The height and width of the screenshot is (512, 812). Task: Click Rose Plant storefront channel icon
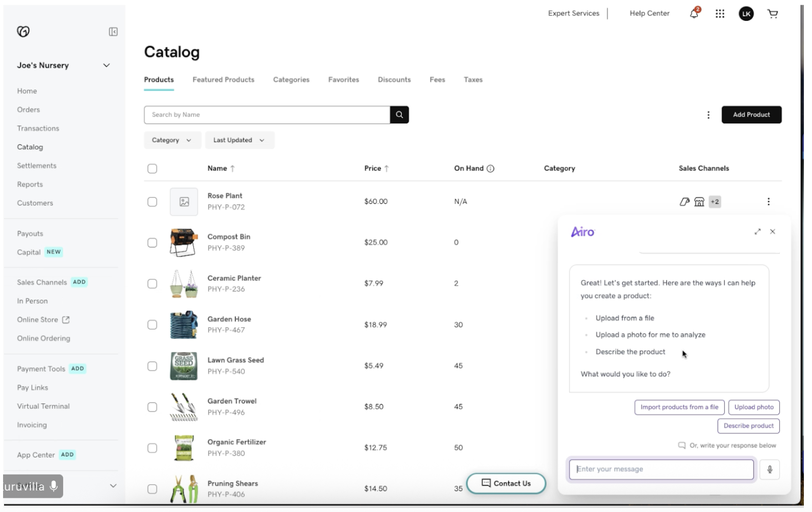699,202
